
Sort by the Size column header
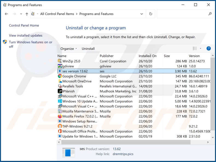(175, 56)
